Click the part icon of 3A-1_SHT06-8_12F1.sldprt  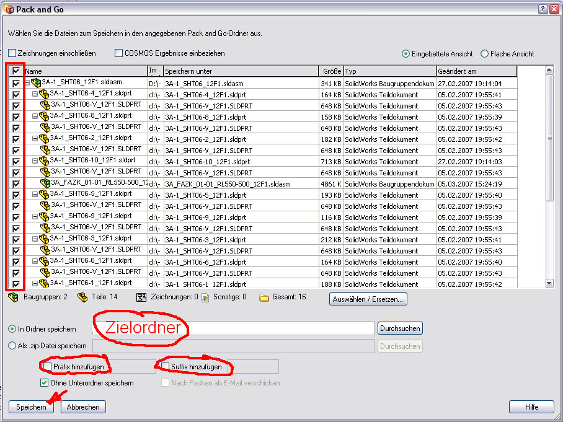point(44,116)
